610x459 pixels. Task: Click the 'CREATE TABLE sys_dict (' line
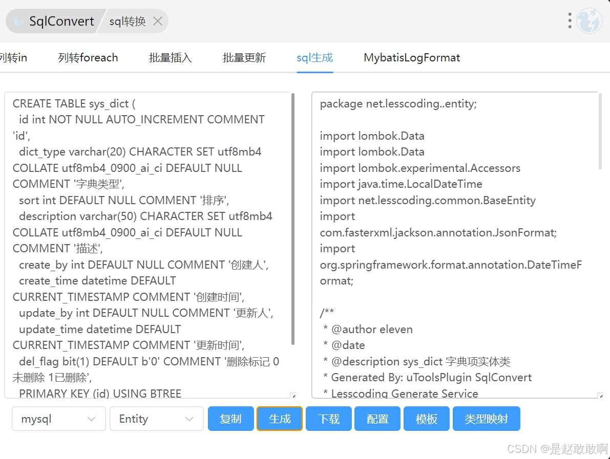coord(74,104)
